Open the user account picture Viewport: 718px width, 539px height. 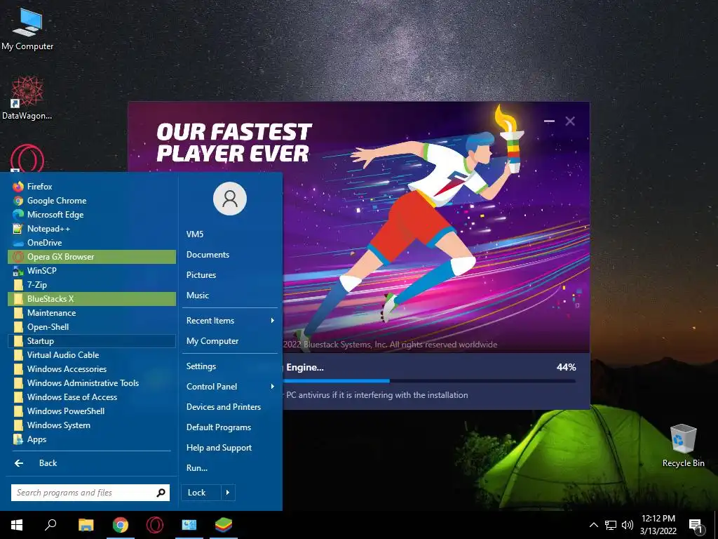230,199
